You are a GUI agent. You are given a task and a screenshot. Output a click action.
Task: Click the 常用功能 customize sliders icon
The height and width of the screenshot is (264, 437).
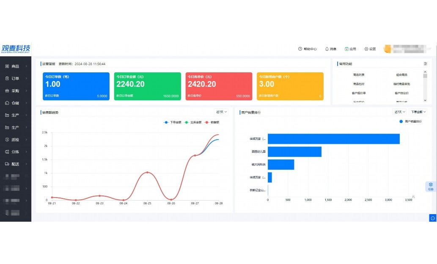(x=425, y=64)
